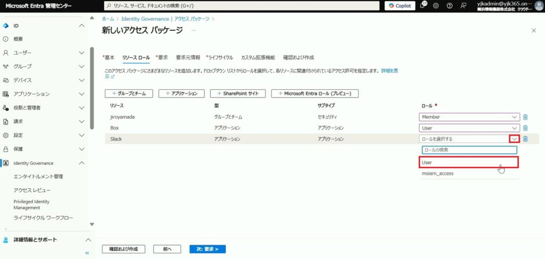Switch to the カスタム拡張機能 tab
The width and height of the screenshot is (545, 259).
pyautogui.click(x=258, y=57)
